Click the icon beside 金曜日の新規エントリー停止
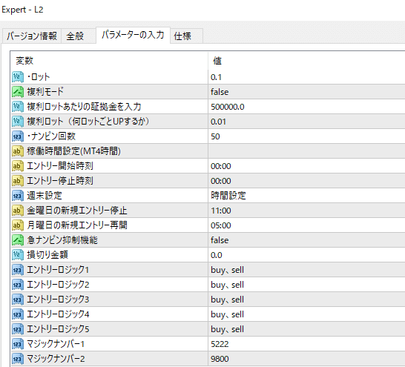 click(x=18, y=211)
